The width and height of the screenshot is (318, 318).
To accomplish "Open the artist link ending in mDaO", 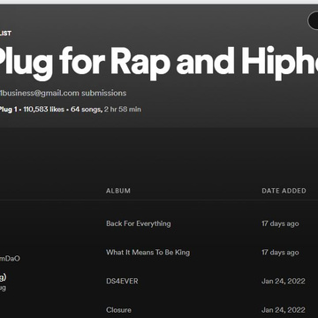I will [x=10, y=259].
